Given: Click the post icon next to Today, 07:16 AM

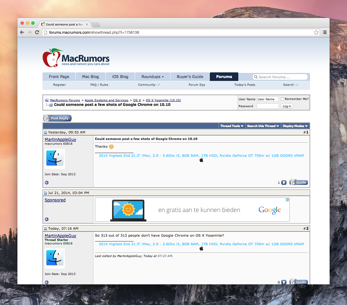Looking at the screenshot, I should pos(45,229).
